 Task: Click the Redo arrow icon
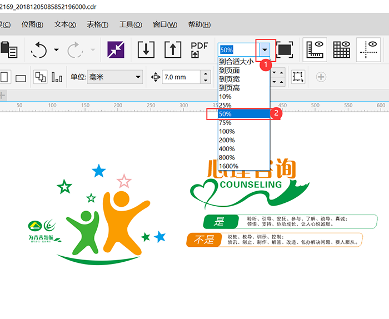pyautogui.click(x=75, y=49)
